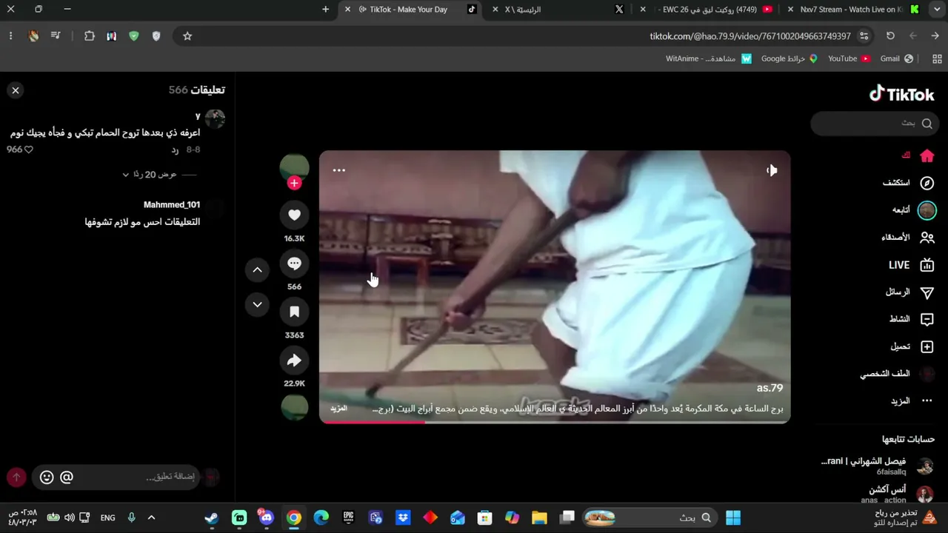
Task: Open Chrome extensions puzzle icon
Action: coord(90,36)
